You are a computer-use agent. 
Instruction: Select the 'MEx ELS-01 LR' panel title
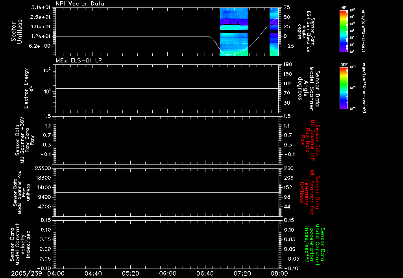(x=79, y=60)
